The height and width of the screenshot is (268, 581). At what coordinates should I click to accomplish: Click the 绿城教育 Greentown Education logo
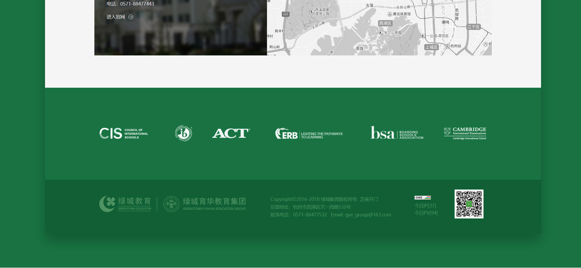pyautogui.click(x=125, y=204)
